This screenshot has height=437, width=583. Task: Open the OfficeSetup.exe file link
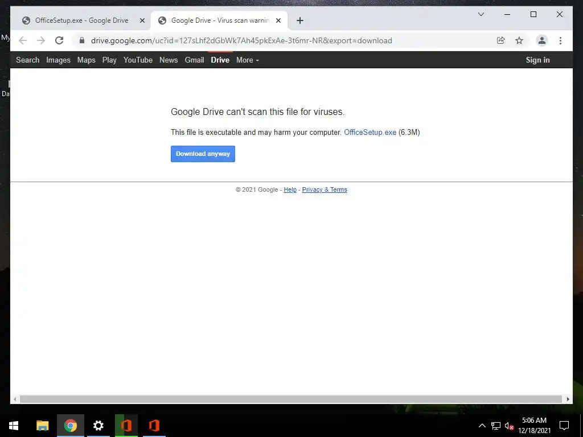pos(370,132)
